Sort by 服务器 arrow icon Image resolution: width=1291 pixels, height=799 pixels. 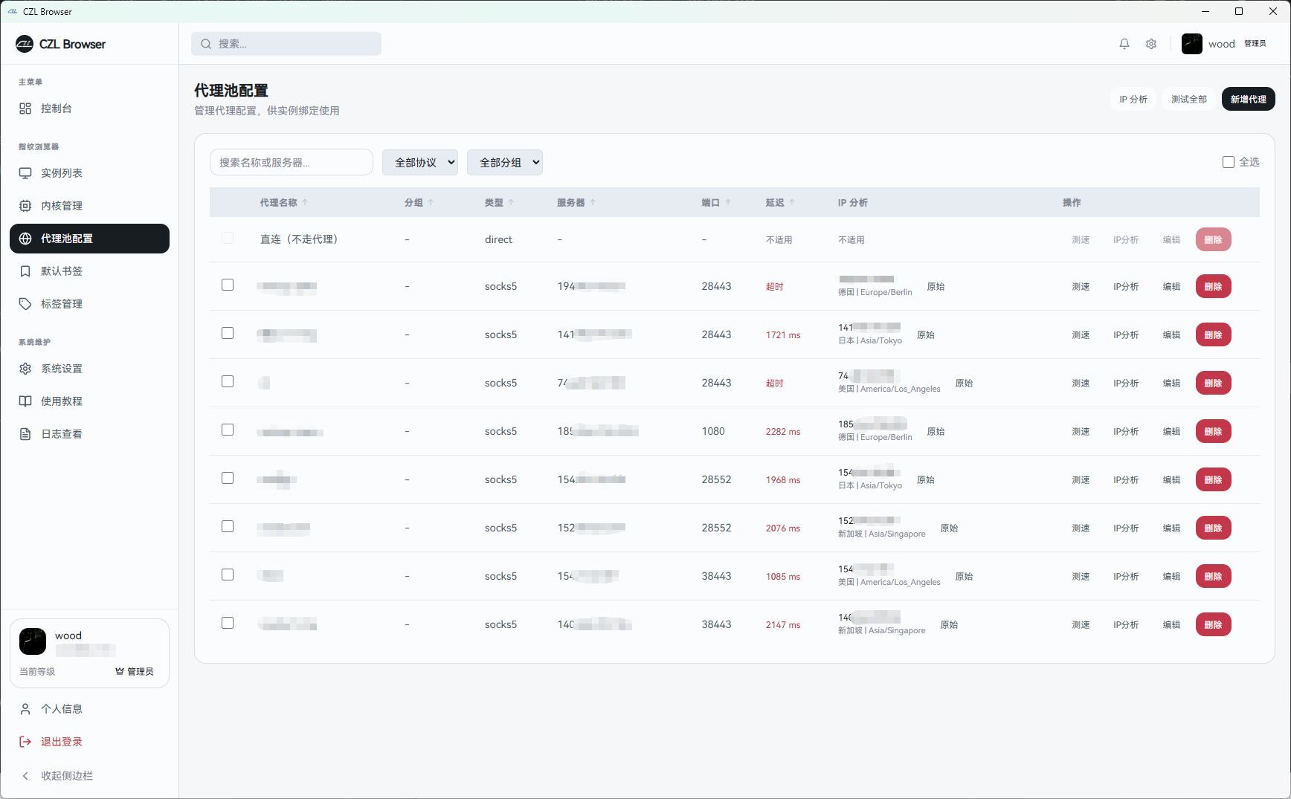click(x=593, y=202)
